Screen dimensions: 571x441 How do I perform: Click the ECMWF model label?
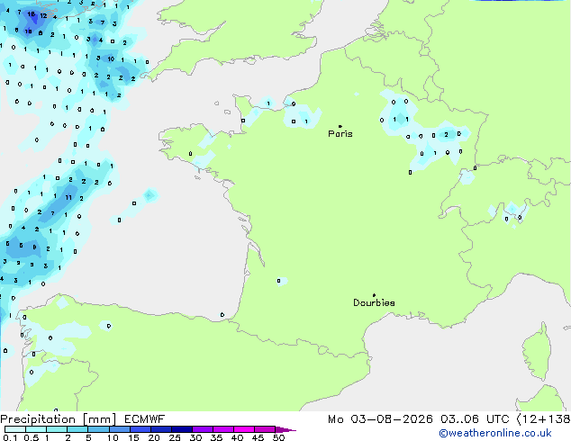pos(144,419)
